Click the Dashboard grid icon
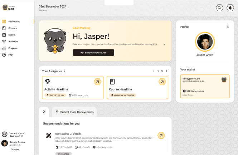 (x=4, y=22)
